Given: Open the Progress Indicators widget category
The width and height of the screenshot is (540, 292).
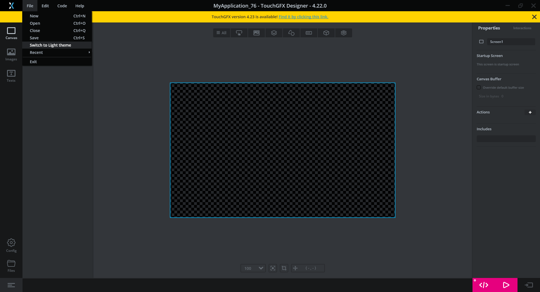Looking at the screenshot, I should pyautogui.click(x=309, y=33).
